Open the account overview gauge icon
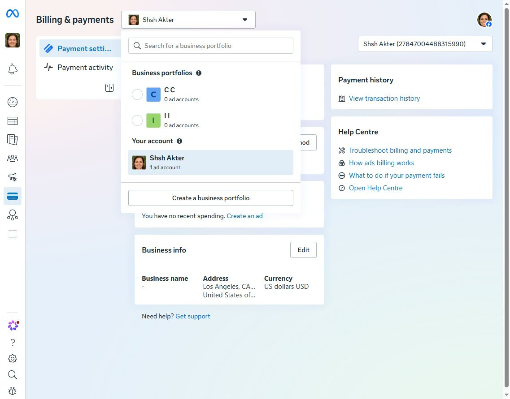 (13, 102)
